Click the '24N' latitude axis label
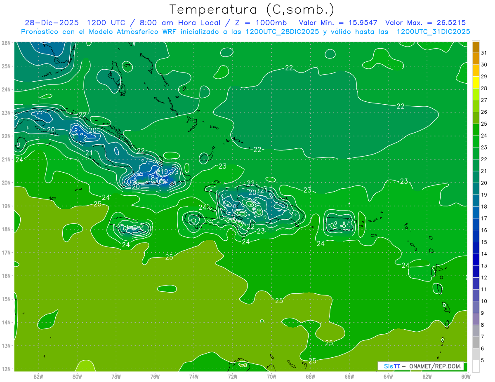This screenshot has height=382, width=495. (x=6, y=89)
